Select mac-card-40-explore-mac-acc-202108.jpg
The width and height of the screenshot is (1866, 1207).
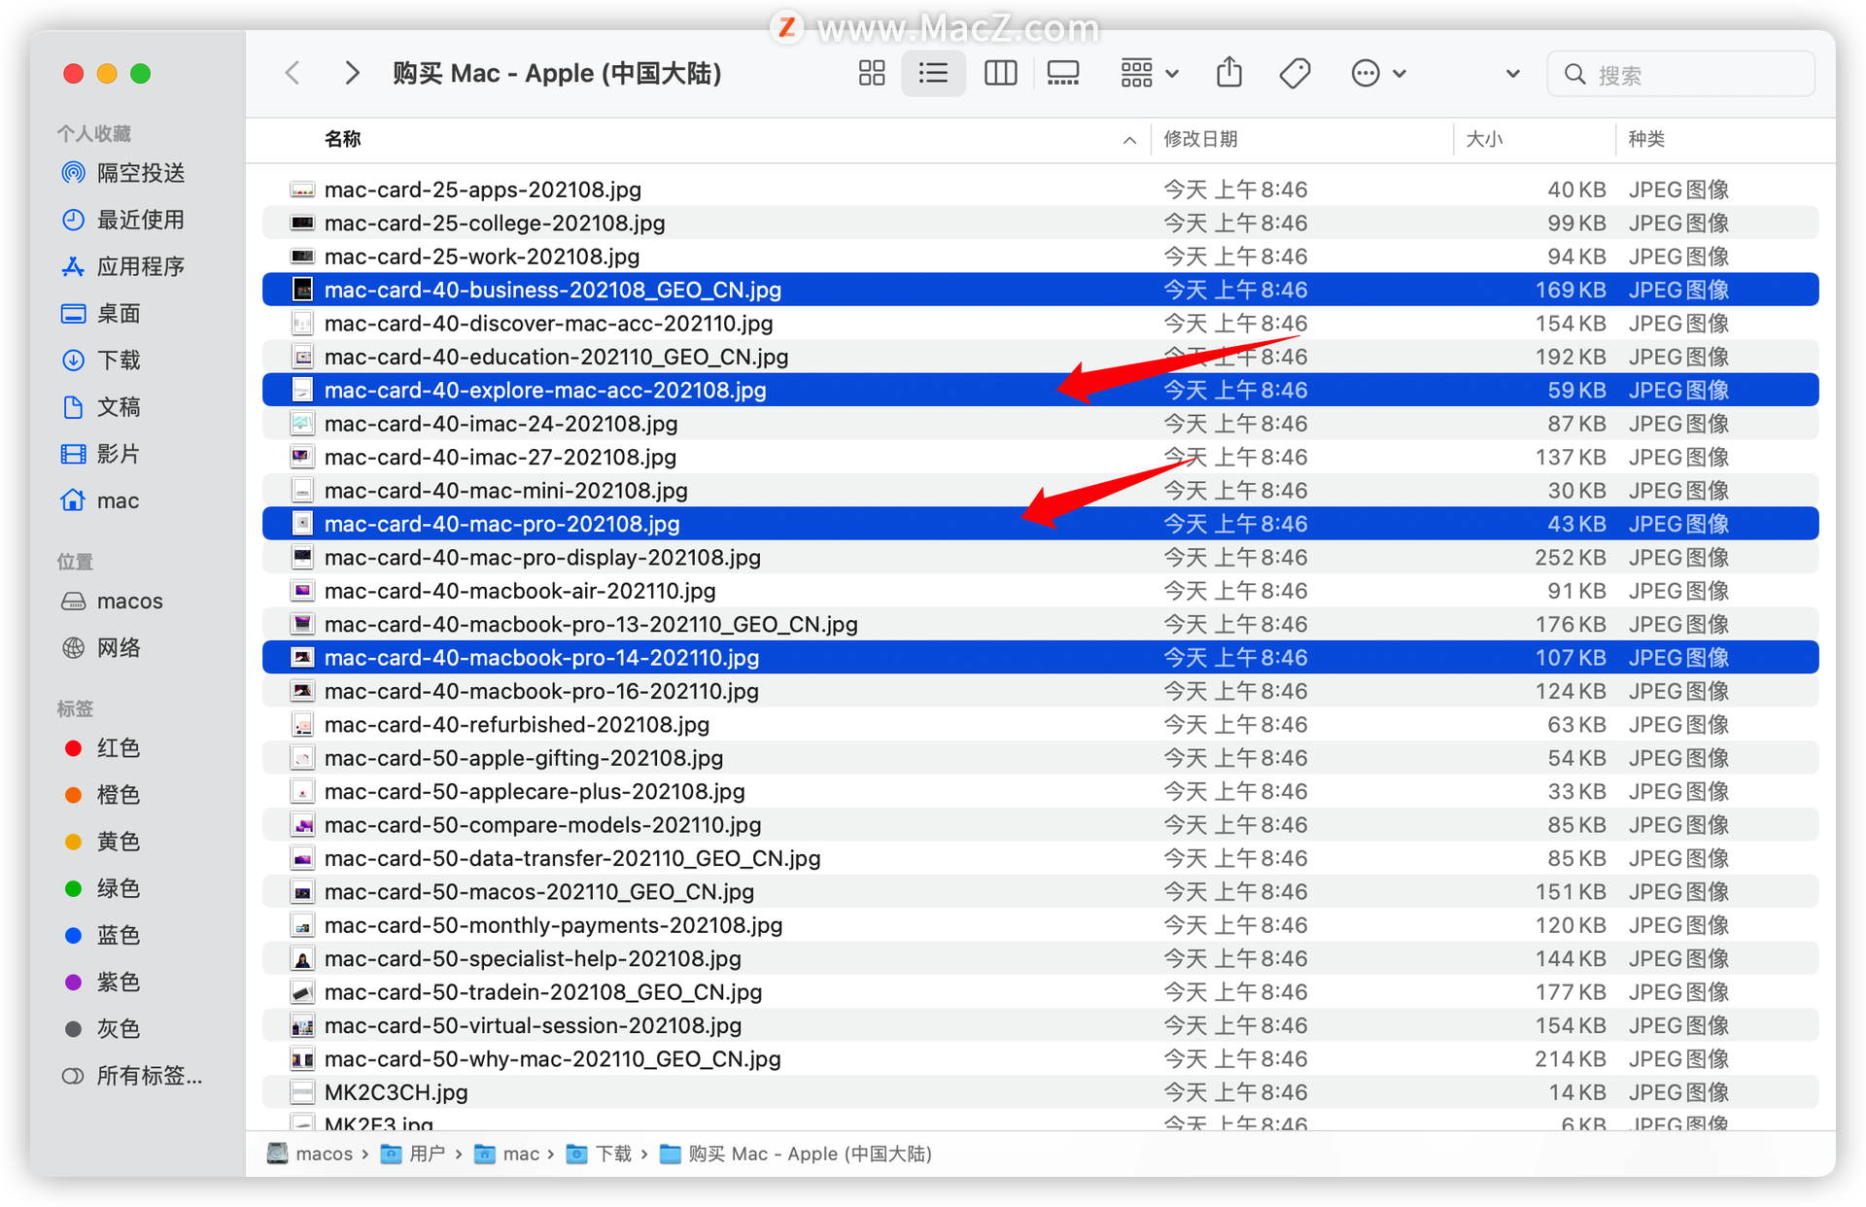(1040, 390)
